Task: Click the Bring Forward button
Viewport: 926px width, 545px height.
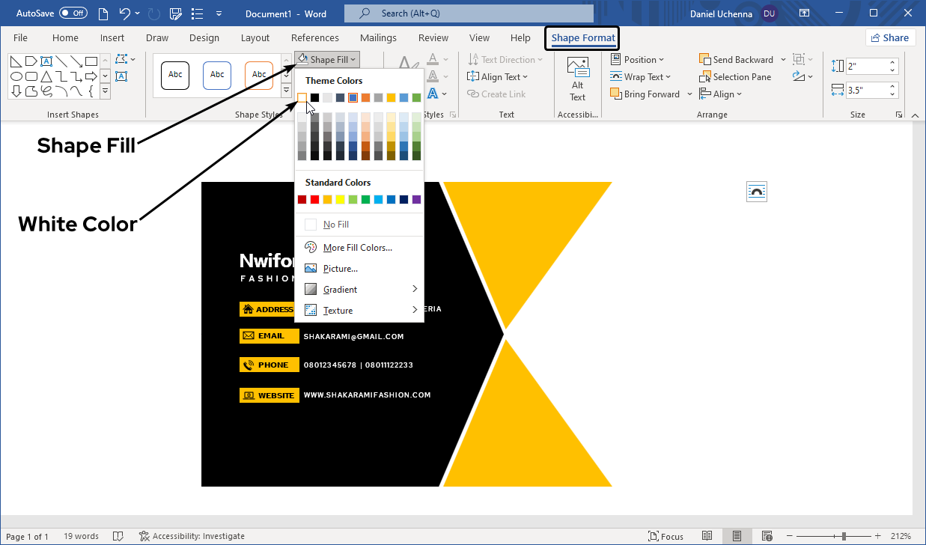Action: (645, 94)
